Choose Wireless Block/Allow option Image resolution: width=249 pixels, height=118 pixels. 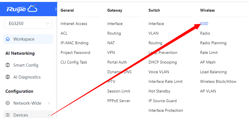(218, 82)
